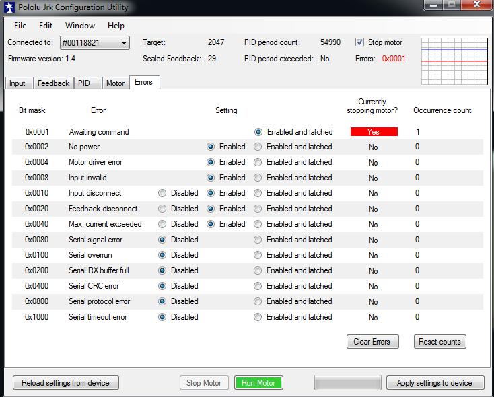Expand the Connected to device dropdown

94,43
